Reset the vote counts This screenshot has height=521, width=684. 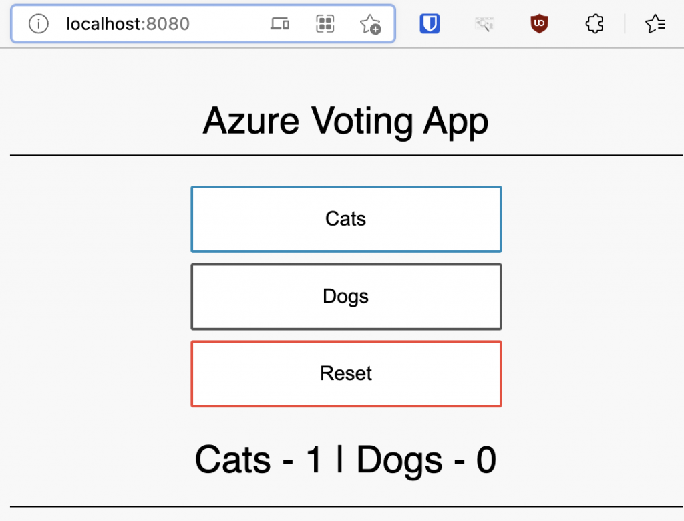tap(346, 373)
